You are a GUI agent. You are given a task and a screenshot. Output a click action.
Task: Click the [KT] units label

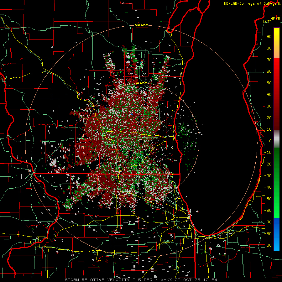coord(268,22)
